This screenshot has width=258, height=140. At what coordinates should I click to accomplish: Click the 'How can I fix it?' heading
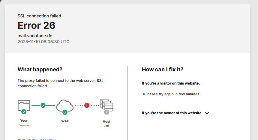tap(163, 70)
